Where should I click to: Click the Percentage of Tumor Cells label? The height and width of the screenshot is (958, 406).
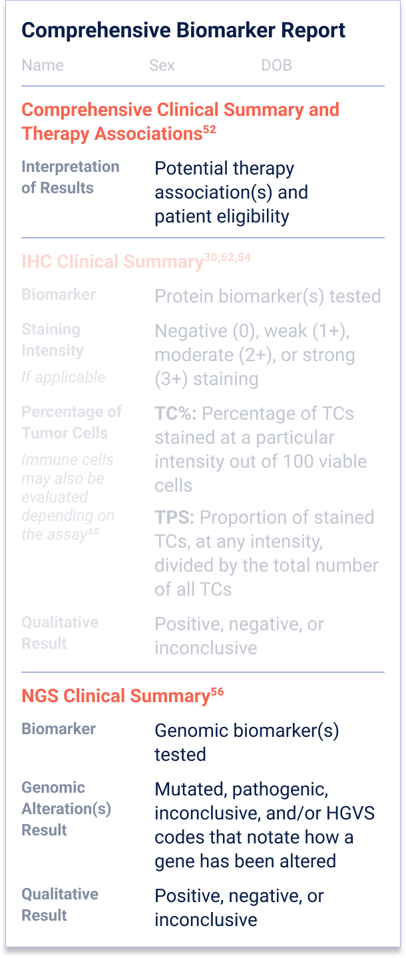tap(71, 422)
